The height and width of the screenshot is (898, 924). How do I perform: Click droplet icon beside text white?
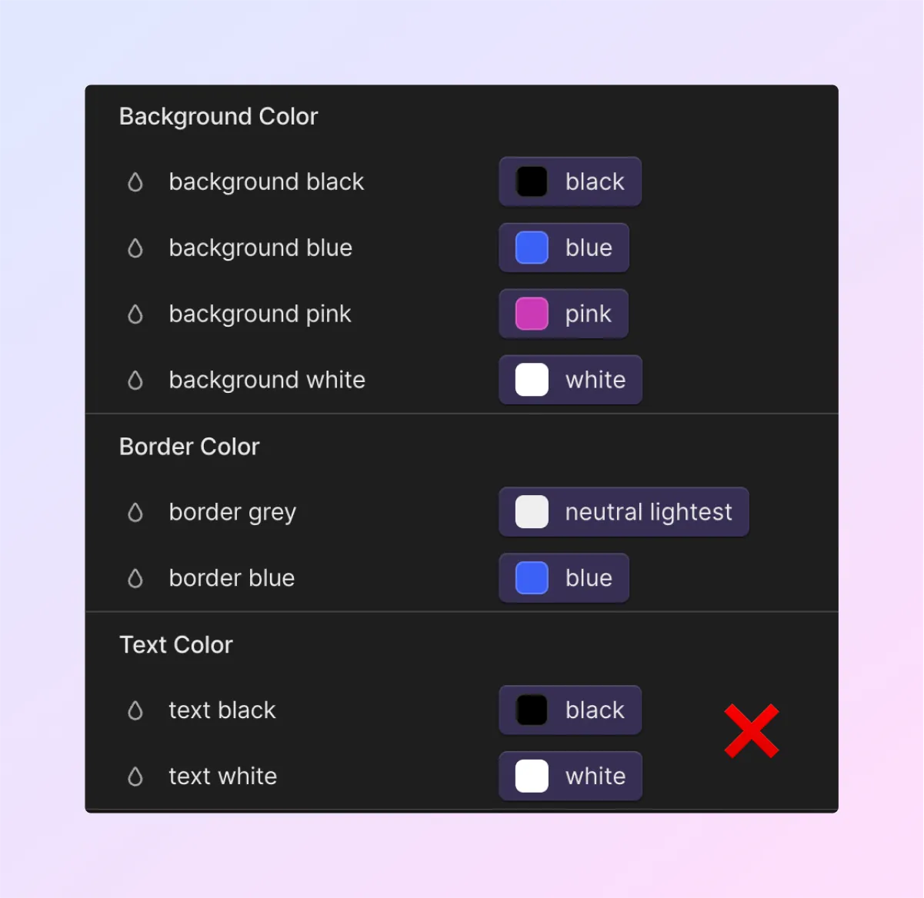[x=135, y=777]
